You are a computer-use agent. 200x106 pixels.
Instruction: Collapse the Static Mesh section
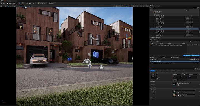[x=150, y=82]
